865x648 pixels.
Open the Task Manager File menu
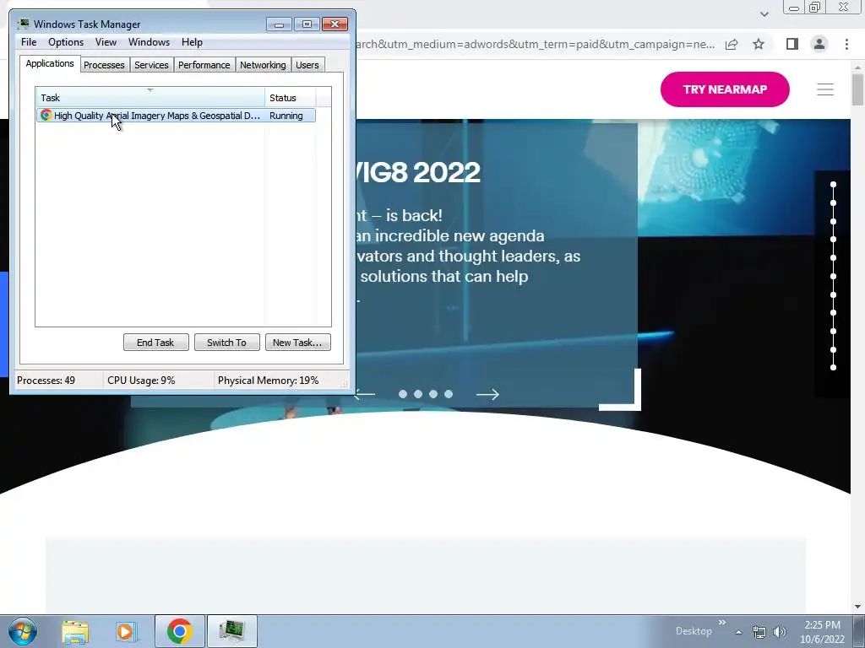29,42
